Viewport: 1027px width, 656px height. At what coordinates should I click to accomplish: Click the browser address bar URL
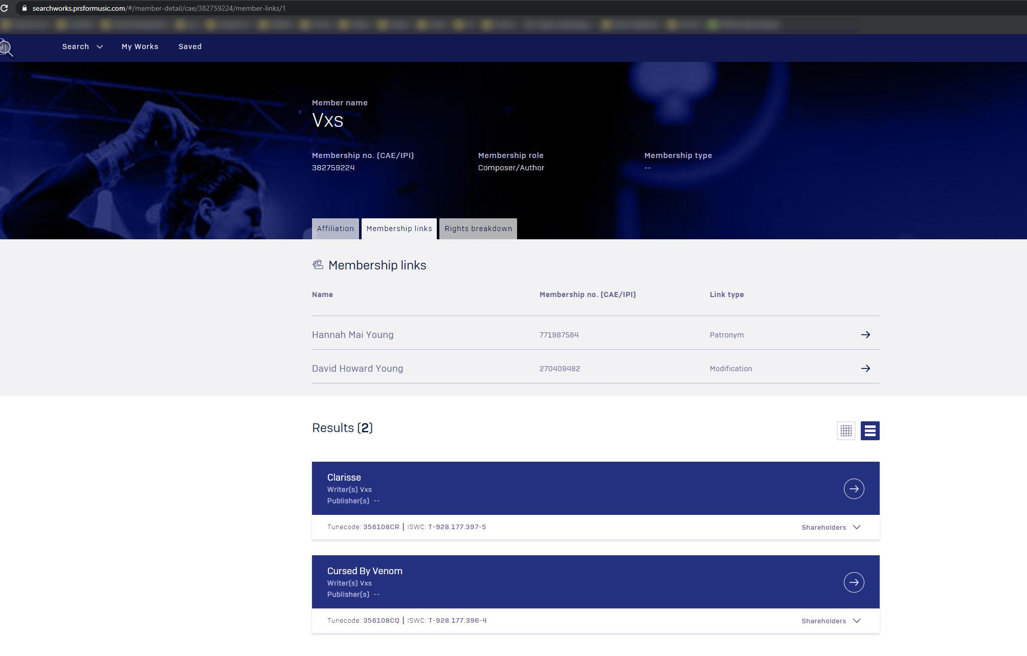click(x=159, y=8)
